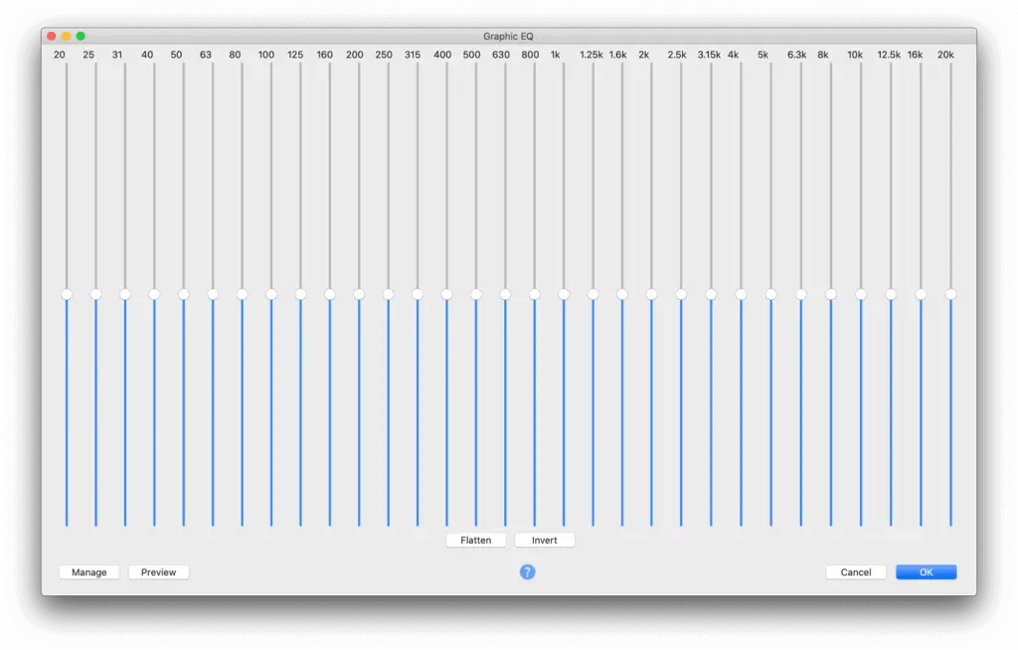Close the Graphic EQ window via red button
The image size is (1018, 650).
coord(52,37)
